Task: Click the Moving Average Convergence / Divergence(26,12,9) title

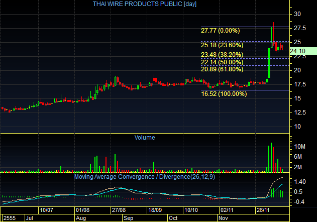Action: 145,177
